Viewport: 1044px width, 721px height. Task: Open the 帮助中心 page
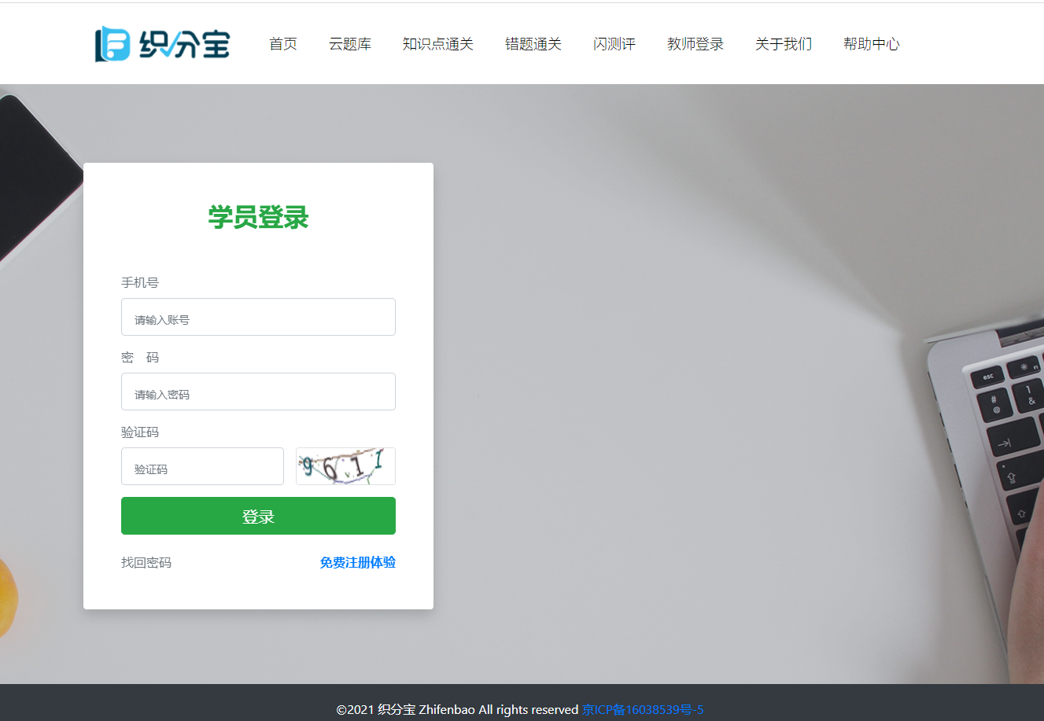point(872,44)
